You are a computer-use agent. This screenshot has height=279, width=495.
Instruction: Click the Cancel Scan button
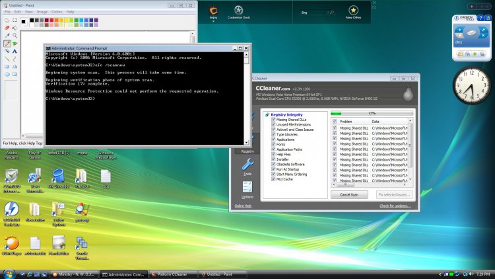coord(349,194)
